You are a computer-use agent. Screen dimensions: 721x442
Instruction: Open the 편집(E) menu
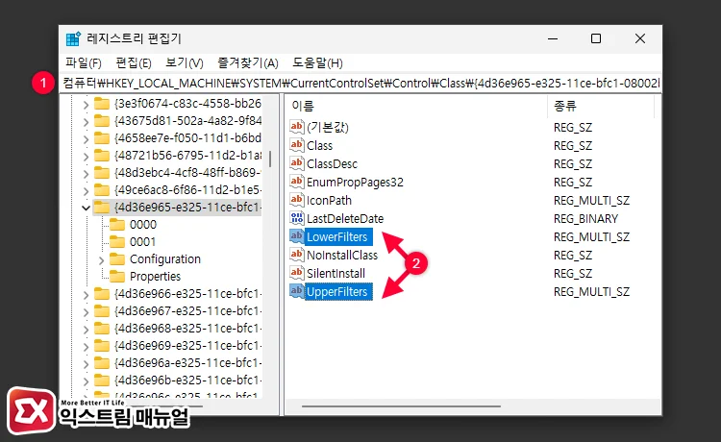pos(134,63)
